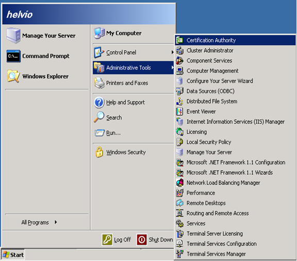
Task: Open Internet Information Services (IIS) Manager
Action: click(235, 121)
